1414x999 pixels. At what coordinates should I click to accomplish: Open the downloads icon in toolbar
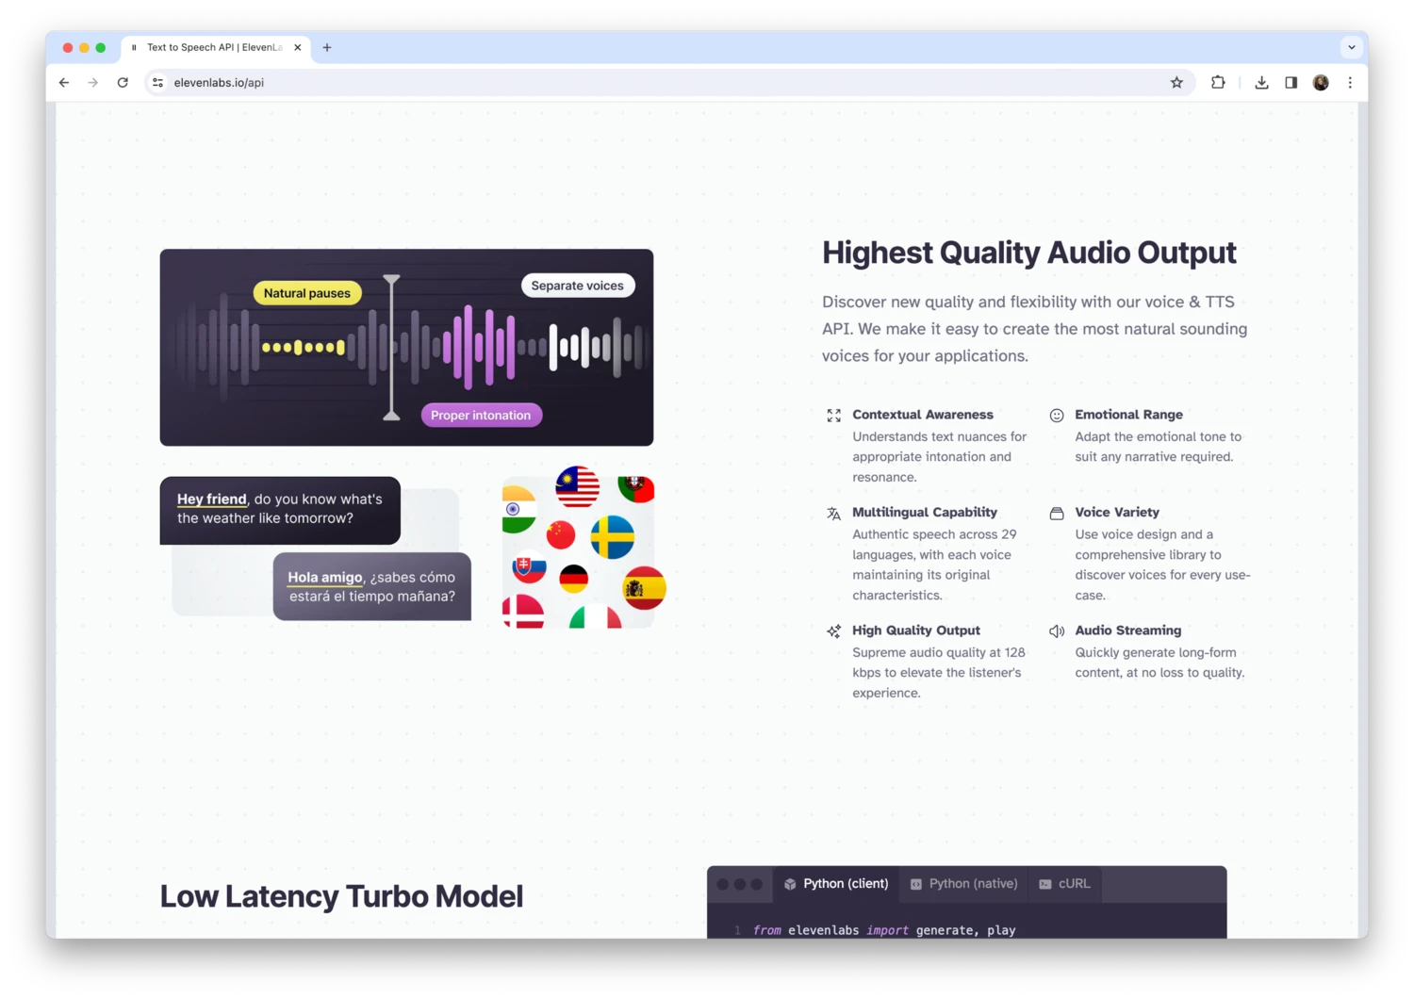pyautogui.click(x=1261, y=83)
